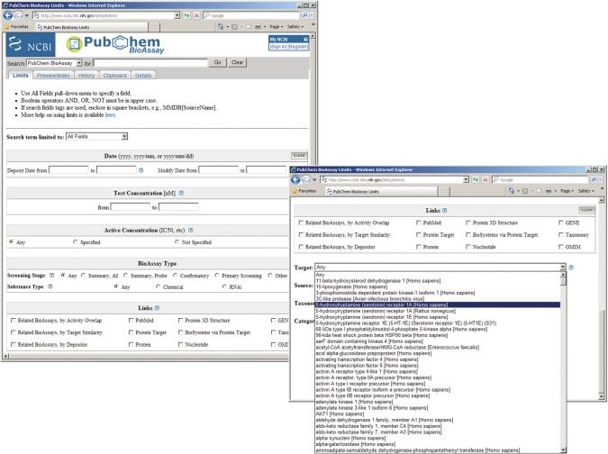Click vertical scrollbar of right window page
This screenshot has height=454, width=608.
(602, 298)
